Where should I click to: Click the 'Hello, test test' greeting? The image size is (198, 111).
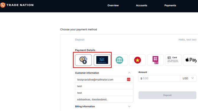pos(188,40)
